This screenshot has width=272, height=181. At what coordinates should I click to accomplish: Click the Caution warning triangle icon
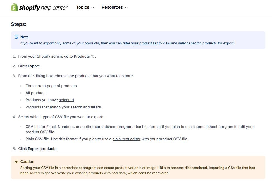(x=16, y=161)
